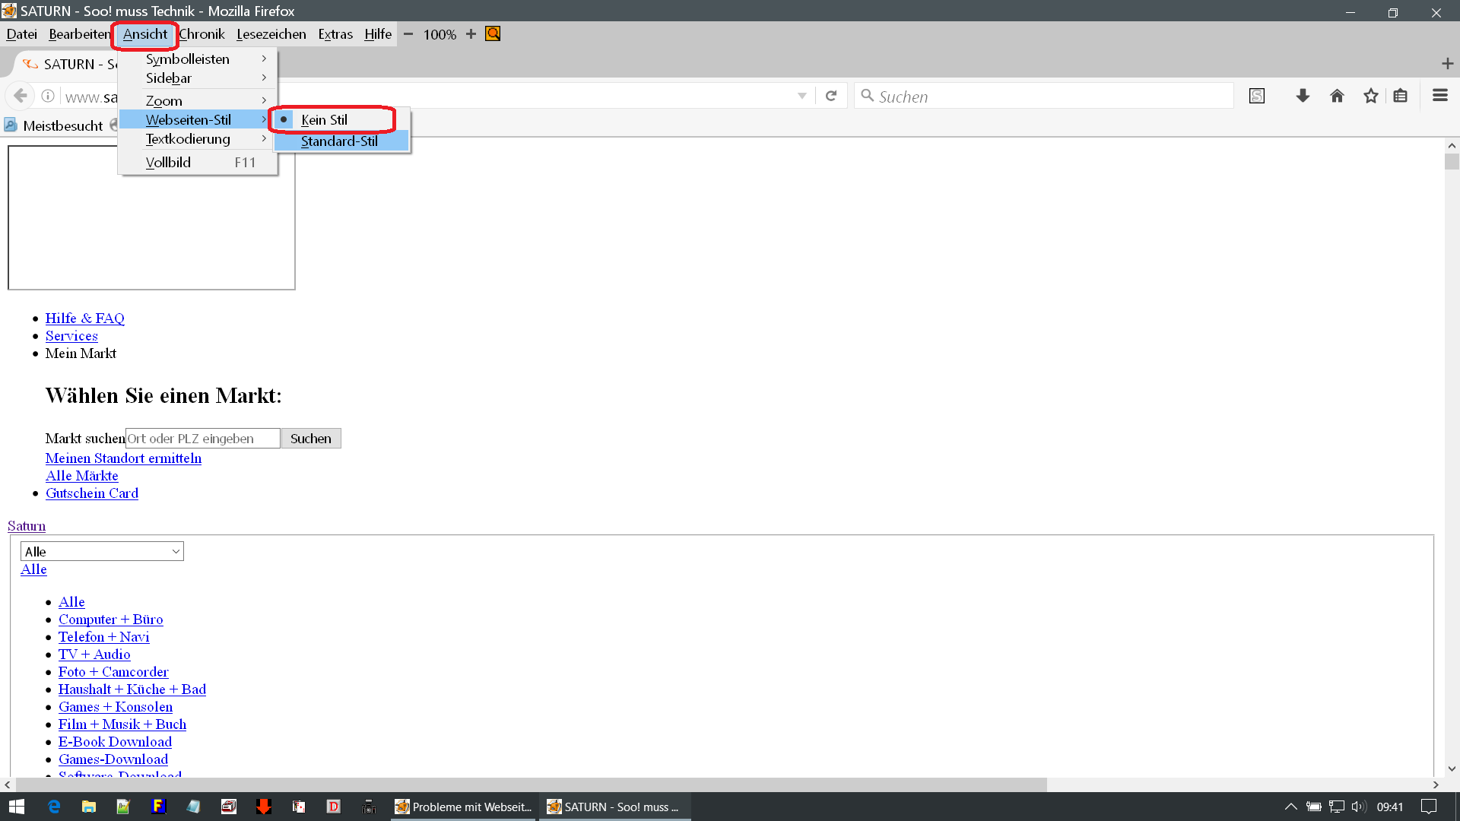Click the reload page icon
The image size is (1460, 821).
pos(831,96)
